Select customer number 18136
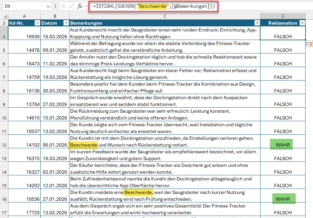 pyautogui.click(x=24, y=87)
